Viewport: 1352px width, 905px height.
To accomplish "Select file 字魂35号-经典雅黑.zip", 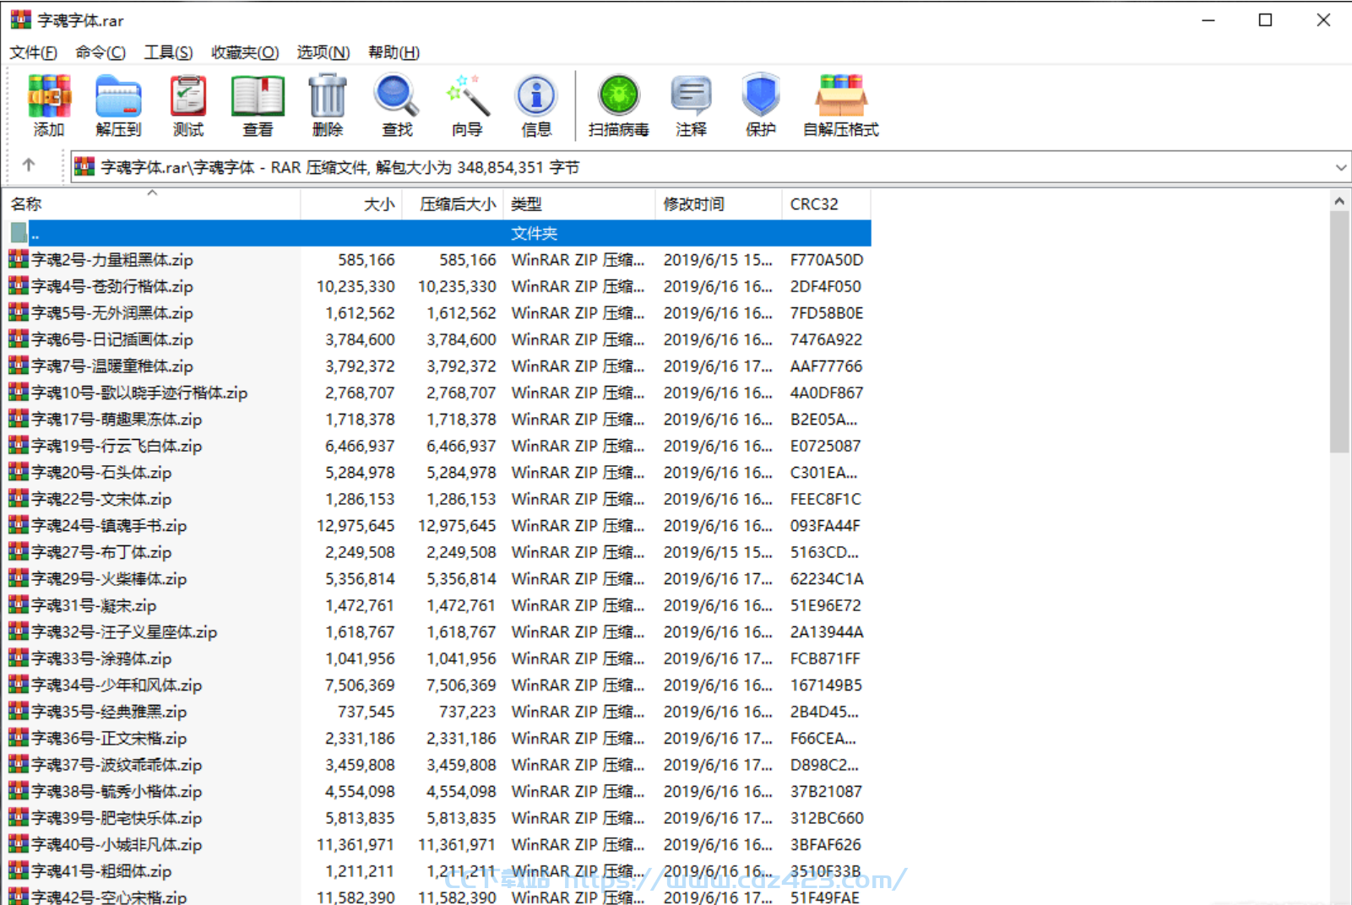I will (109, 712).
